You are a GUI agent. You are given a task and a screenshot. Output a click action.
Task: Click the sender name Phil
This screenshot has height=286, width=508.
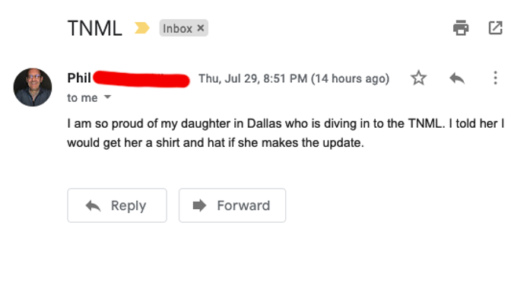click(x=79, y=78)
